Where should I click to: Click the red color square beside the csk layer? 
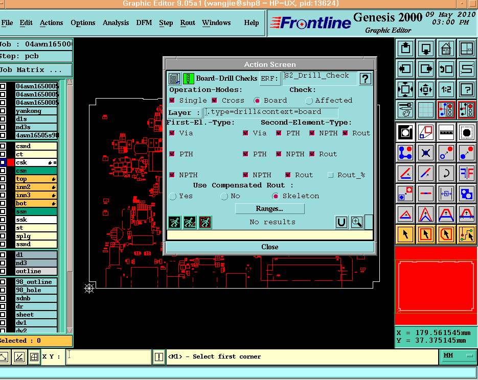tap(11, 162)
